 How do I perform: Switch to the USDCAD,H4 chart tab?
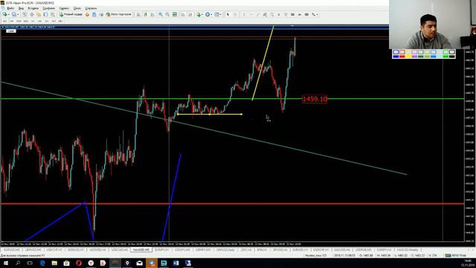point(119,250)
